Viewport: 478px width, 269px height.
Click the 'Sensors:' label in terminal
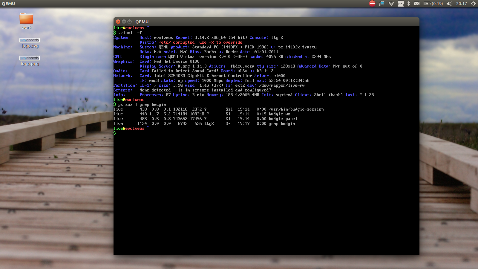[123, 90]
